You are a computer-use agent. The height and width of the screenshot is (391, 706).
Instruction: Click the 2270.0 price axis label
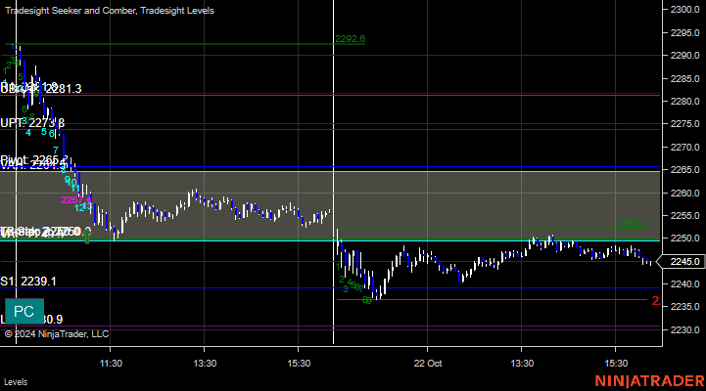684,147
